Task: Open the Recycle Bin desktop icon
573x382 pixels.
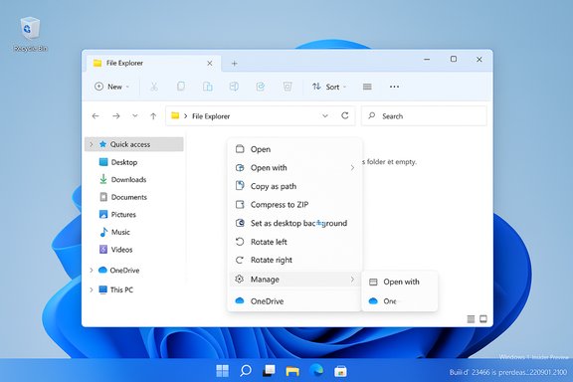Action: click(x=30, y=34)
